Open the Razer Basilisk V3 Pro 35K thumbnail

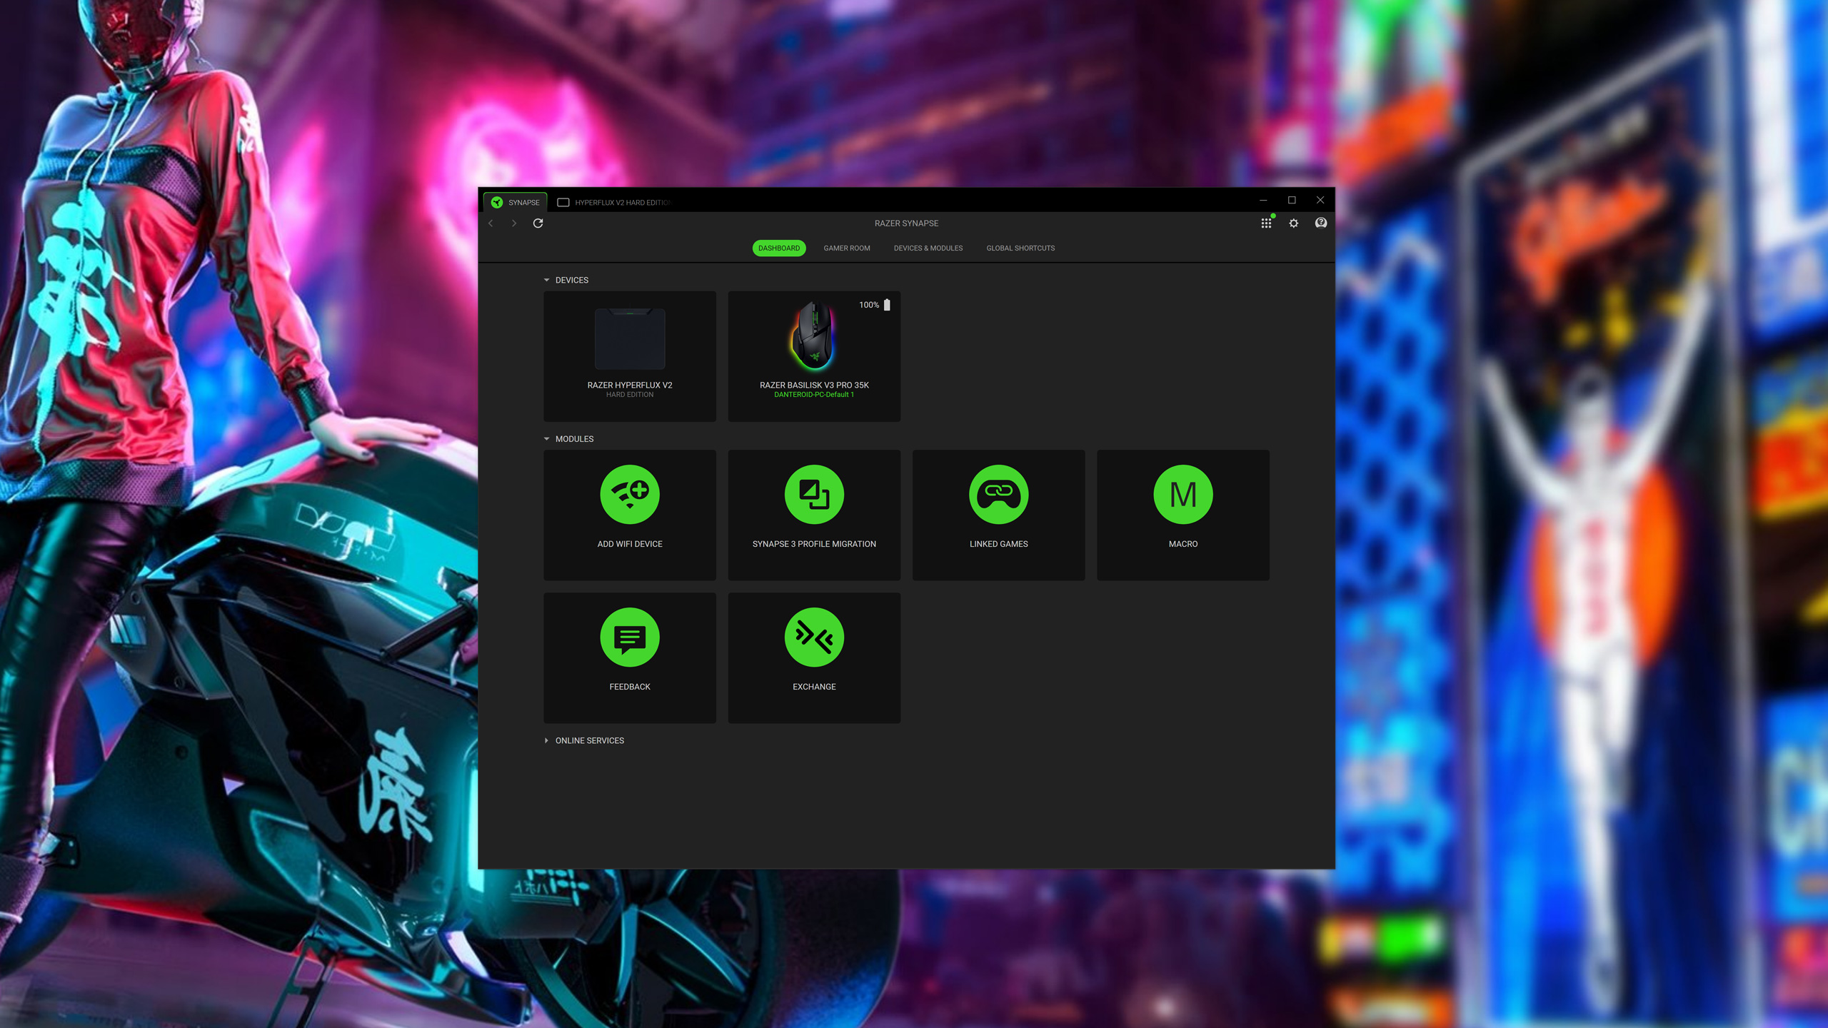(814, 335)
